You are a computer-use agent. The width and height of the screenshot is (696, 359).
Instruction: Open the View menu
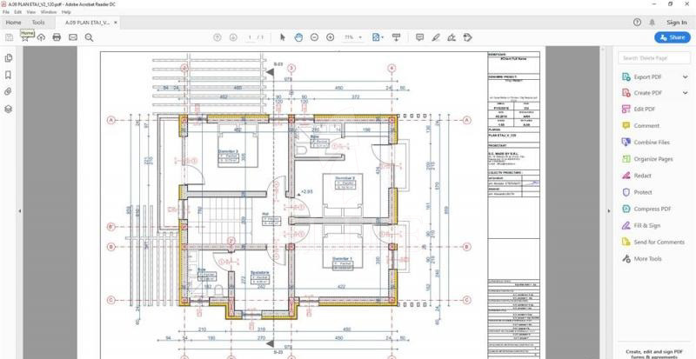pos(30,12)
